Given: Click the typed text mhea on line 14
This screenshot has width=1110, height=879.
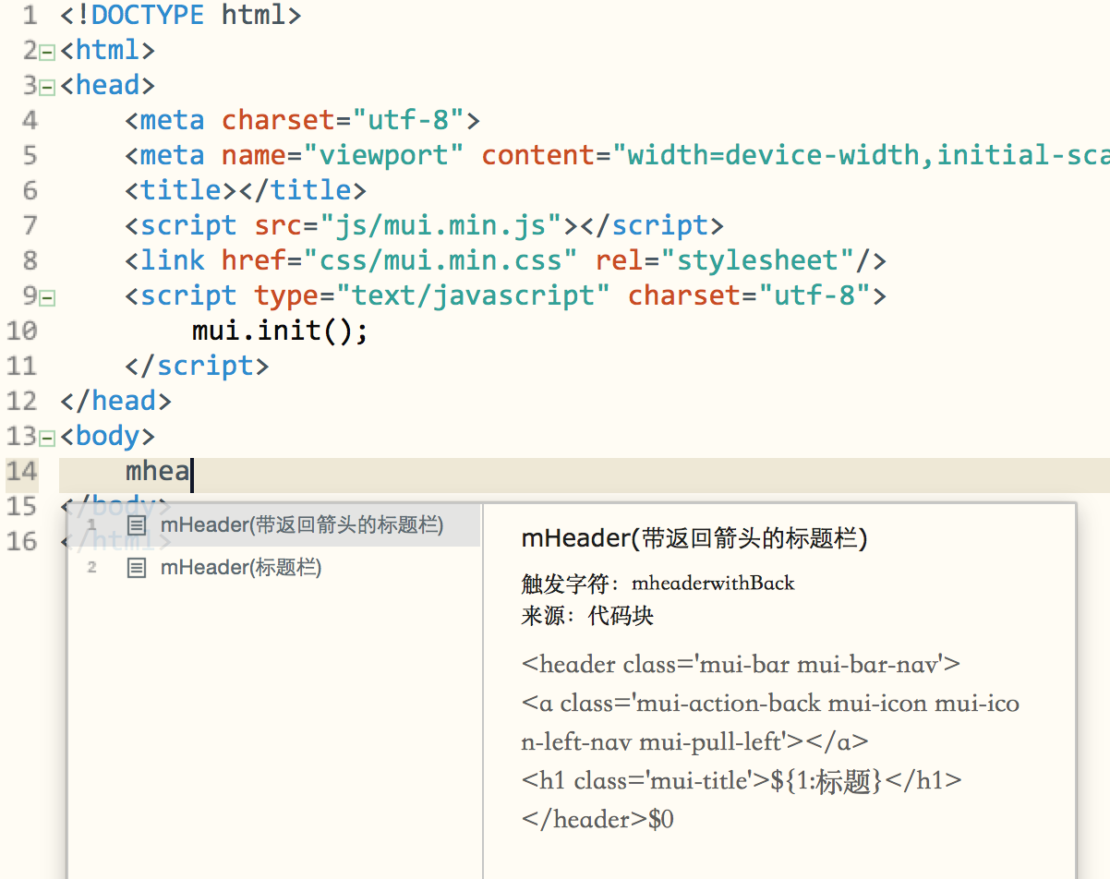Looking at the screenshot, I should (158, 472).
